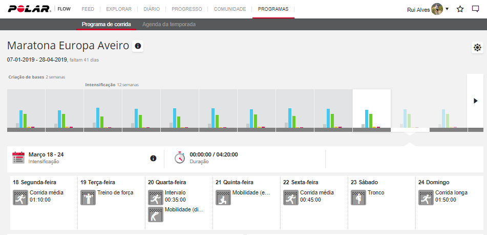Screen dimensions: 487x235
Task: Open the settings gear for the program
Action: (477, 48)
